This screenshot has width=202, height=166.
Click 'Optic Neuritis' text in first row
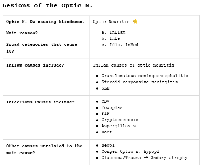pyautogui.click(x=111, y=22)
